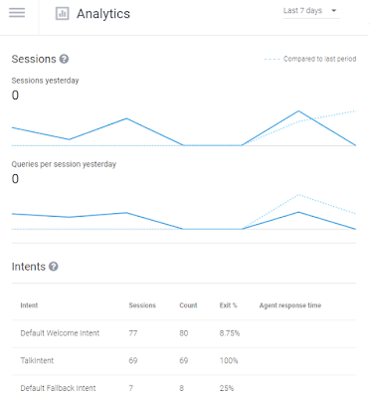Image resolution: width=370 pixels, height=398 pixels.
Task: Expand the Last 7 days dropdown arrow
Action: click(x=334, y=11)
